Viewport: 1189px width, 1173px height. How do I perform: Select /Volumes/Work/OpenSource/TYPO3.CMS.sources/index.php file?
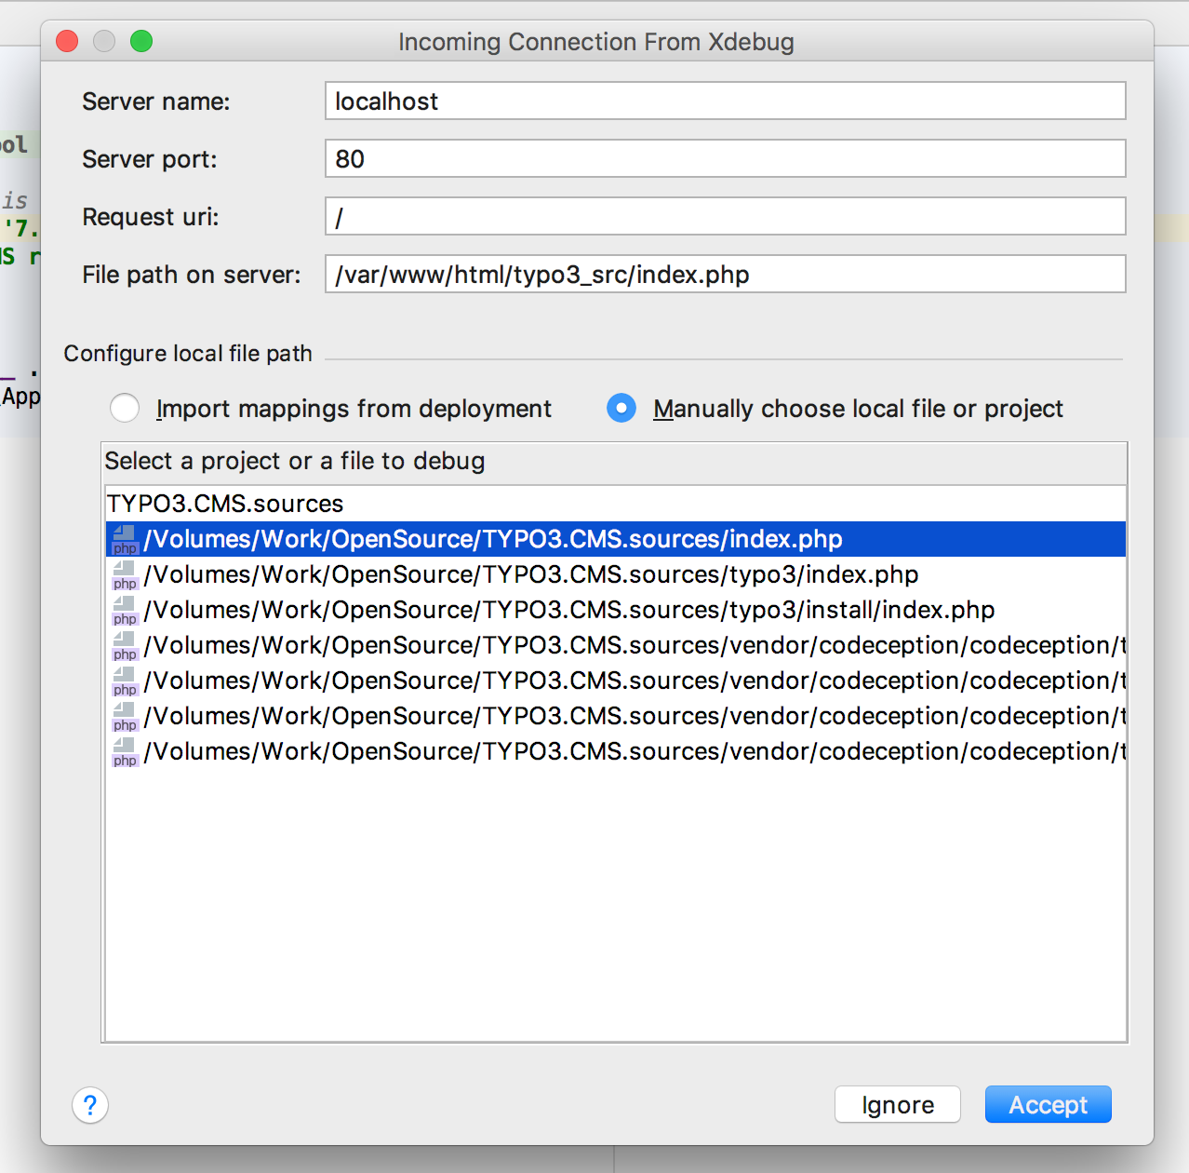615,539
